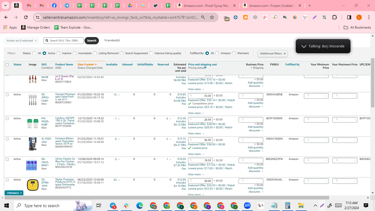Image resolution: width=375 pixels, height=211 pixels.
Task: Expand View more for Fontana sauce row
Action: coord(196,154)
